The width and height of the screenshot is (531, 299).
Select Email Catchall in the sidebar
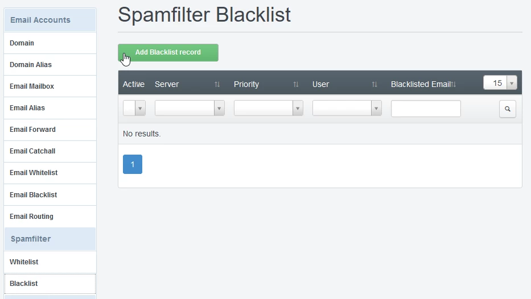pos(32,151)
